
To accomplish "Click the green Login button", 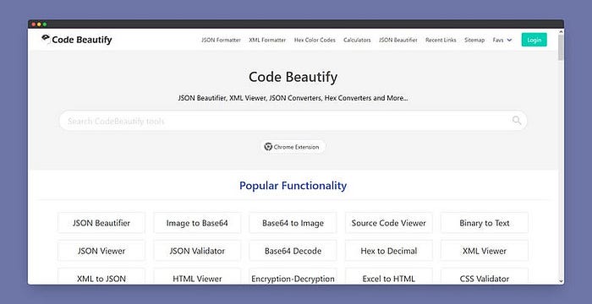I will (x=534, y=40).
